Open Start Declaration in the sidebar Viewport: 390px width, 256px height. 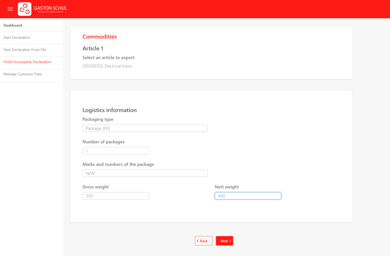(x=17, y=38)
